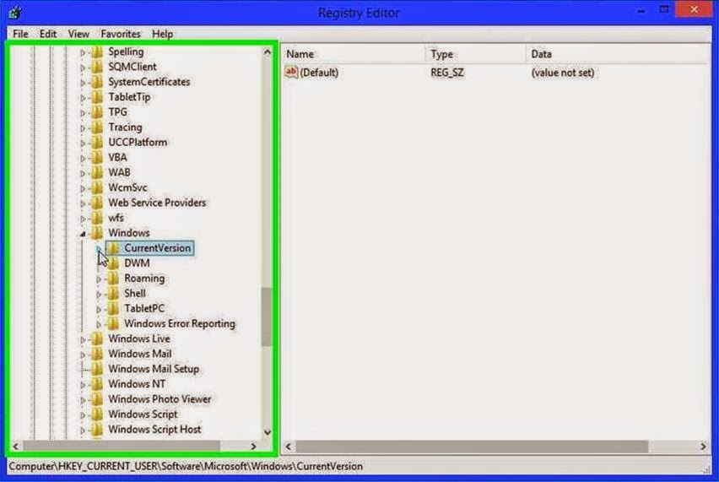
Task: Select the Windows Script Host key
Action: coord(154,430)
